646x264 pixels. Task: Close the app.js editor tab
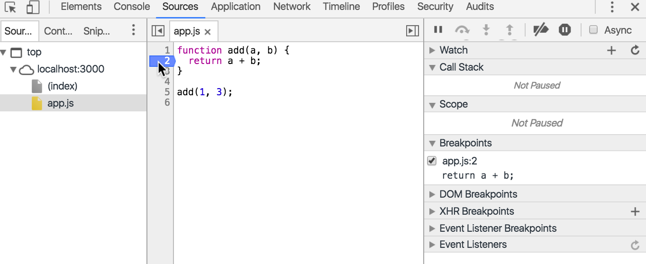point(207,32)
